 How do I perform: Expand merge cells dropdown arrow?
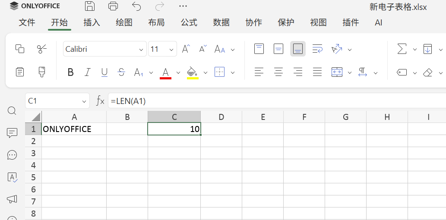(x=350, y=73)
